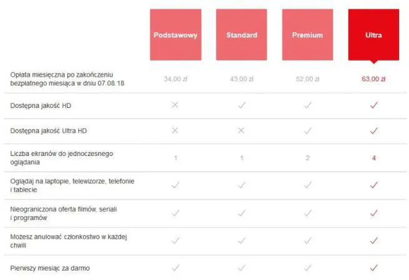Click the X icon for Podstawowy Ultra HD
Screen dimensions: 409x280
pyautogui.click(x=175, y=130)
